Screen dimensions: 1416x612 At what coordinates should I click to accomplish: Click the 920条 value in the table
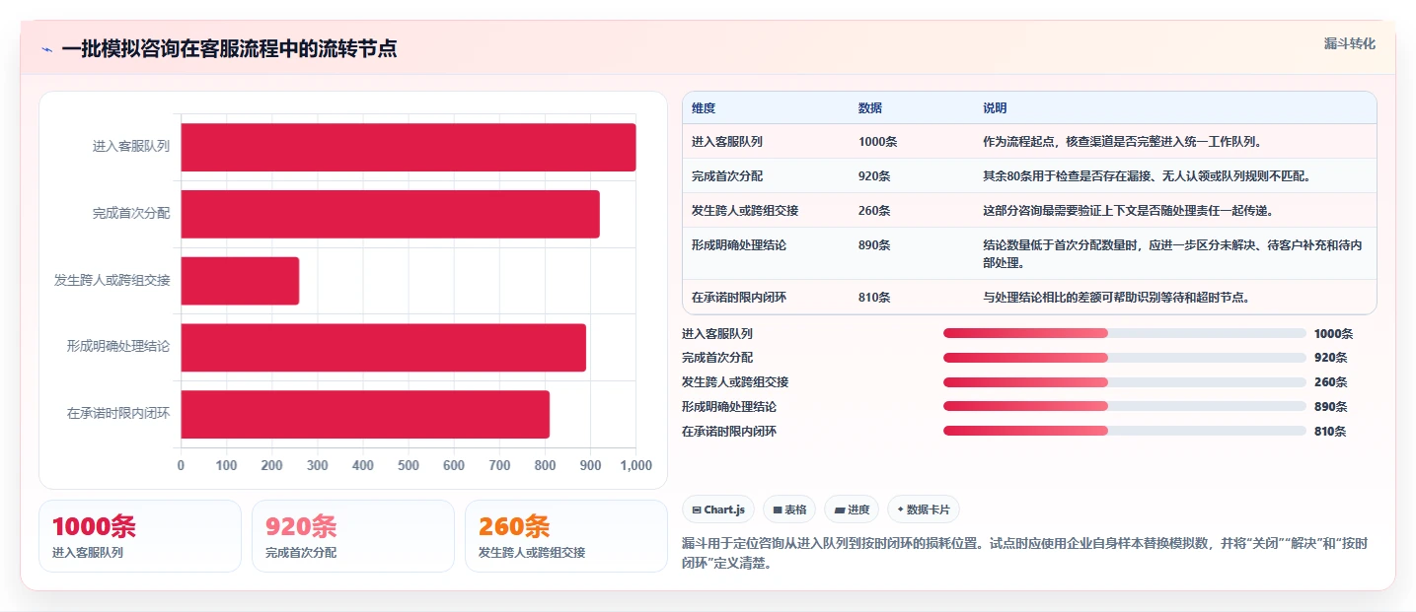pos(874,175)
